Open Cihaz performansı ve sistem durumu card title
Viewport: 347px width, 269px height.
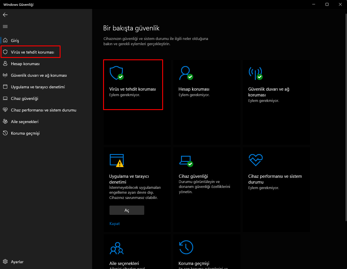pos(275,179)
